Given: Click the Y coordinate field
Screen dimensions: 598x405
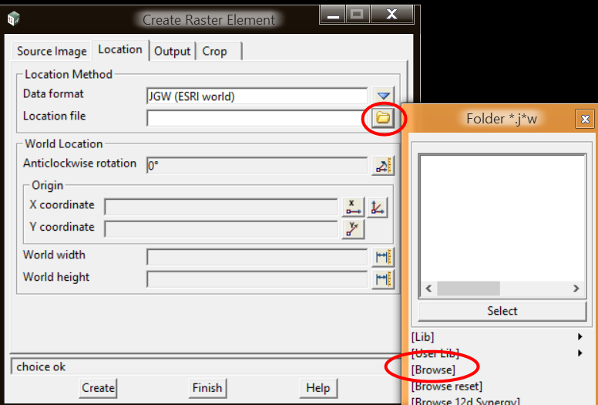Looking at the screenshot, I should 221,229.
